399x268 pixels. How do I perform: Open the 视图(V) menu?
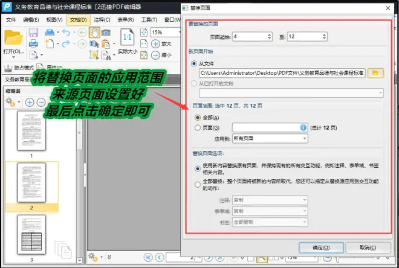click(54, 20)
